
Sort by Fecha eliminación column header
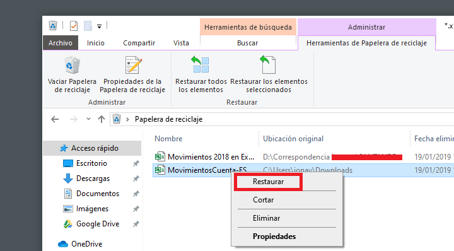point(434,139)
